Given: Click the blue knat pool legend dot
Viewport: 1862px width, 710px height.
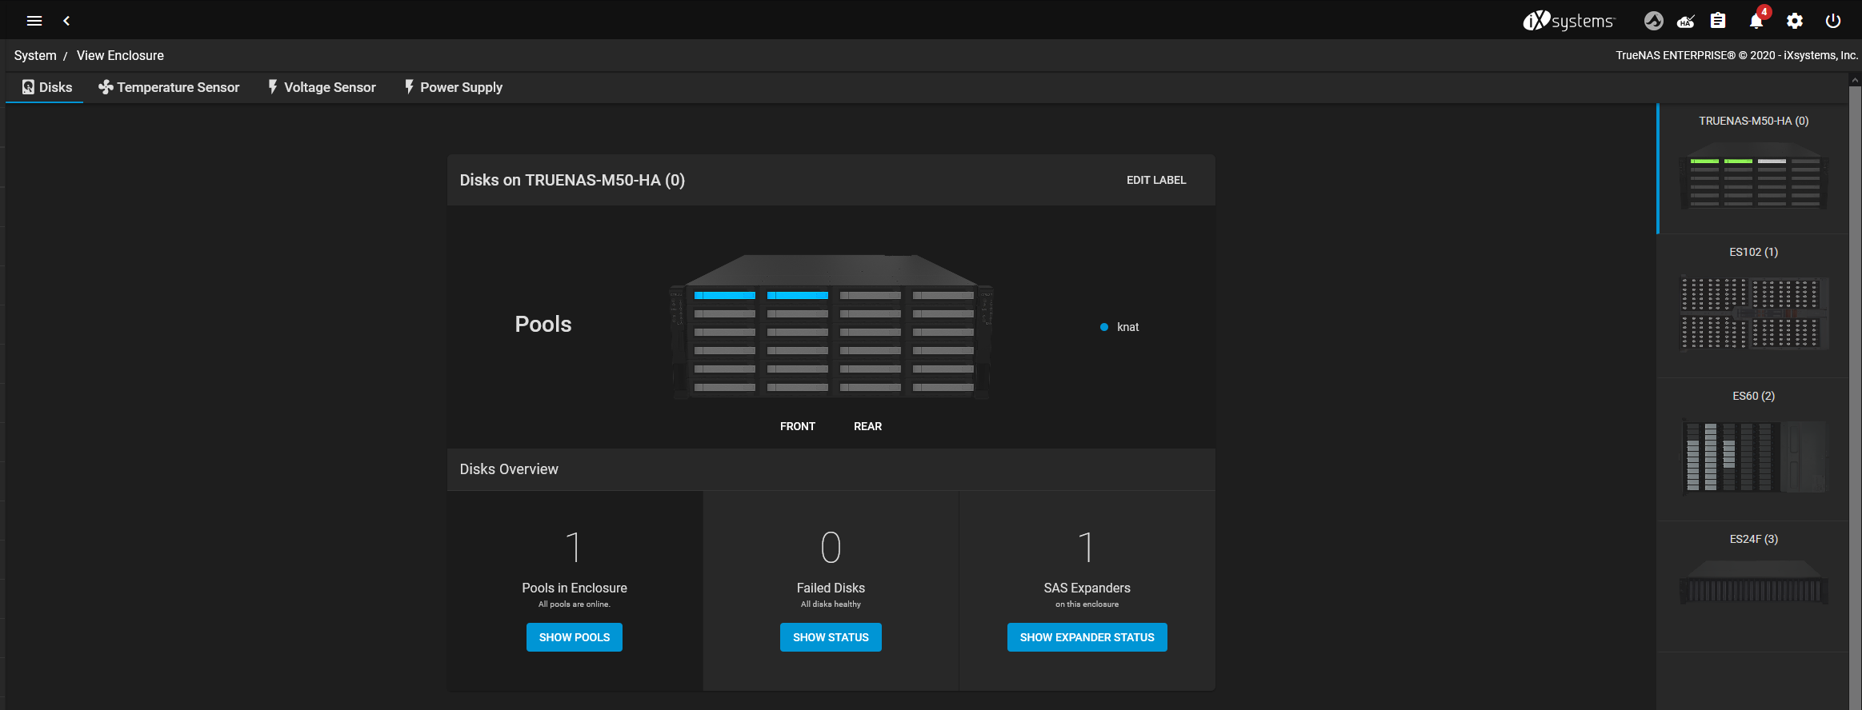Looking at the screenshot, I should [1104, 327].
